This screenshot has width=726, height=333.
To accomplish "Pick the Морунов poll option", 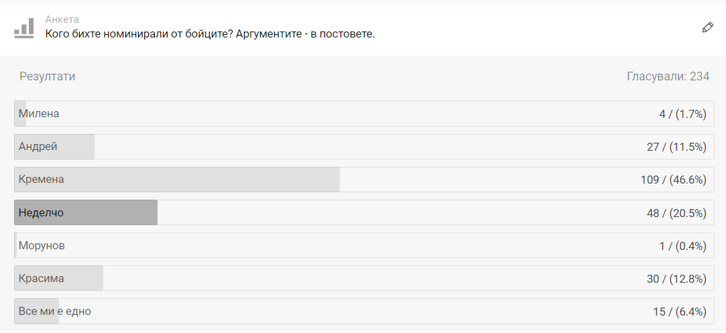I will (x=42, y=245).
